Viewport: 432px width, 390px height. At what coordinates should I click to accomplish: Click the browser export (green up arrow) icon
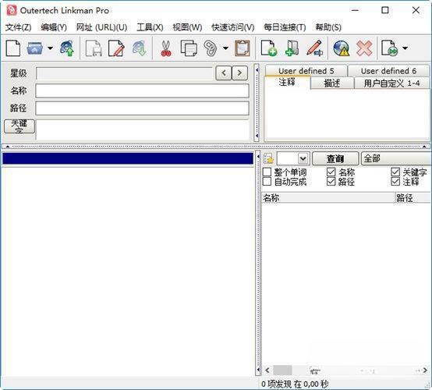tap(67, 48)
